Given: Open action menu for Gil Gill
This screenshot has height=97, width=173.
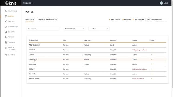Looking at the screenshot, I should (151, 55).
